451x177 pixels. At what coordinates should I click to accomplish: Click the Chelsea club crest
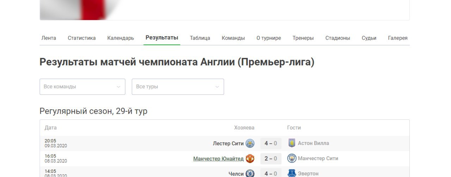coord(250,173)
